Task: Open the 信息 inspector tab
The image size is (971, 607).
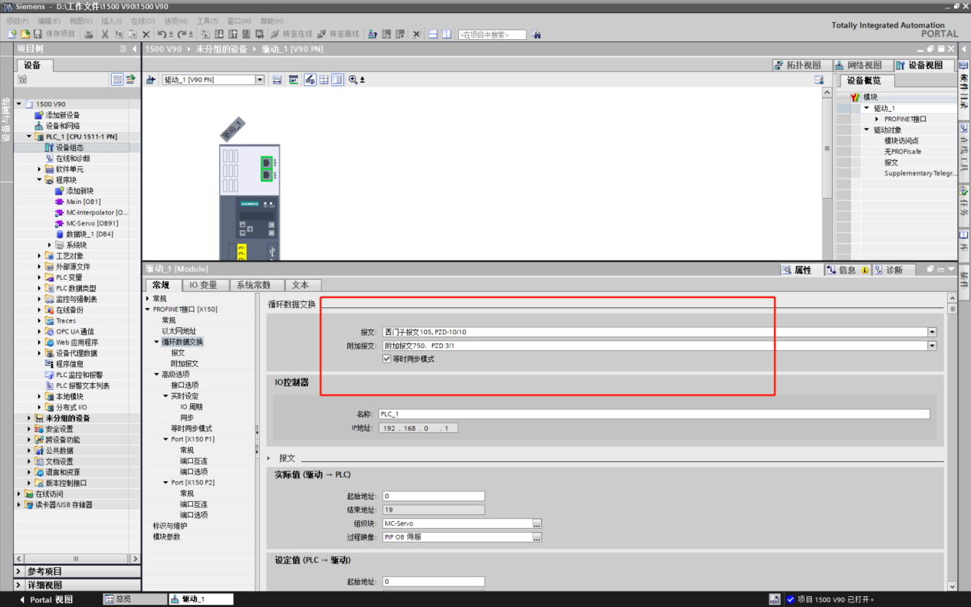Action: [847, 270]
